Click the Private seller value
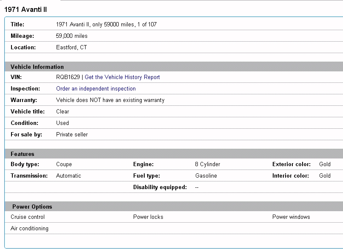The height and width of the screenshot is (249, 343). click(x=72, y=134)
